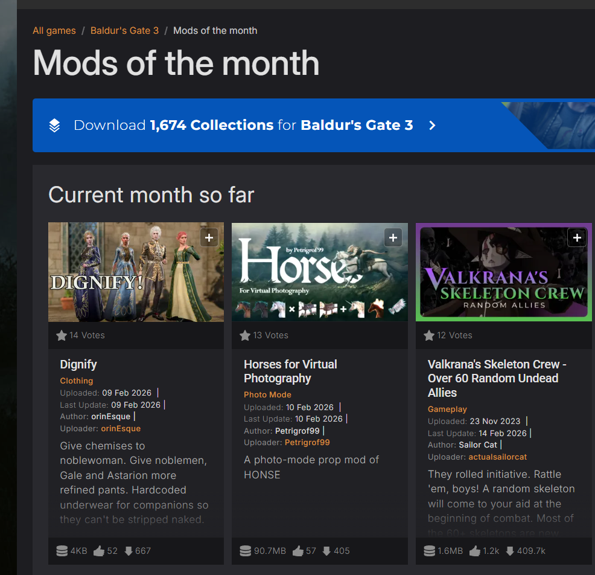The height and width of the screenshot is (575, 595).
Task: Visit uploader Petrigrof99's profile
Action: pyautogui.click(x=307, y=443)
